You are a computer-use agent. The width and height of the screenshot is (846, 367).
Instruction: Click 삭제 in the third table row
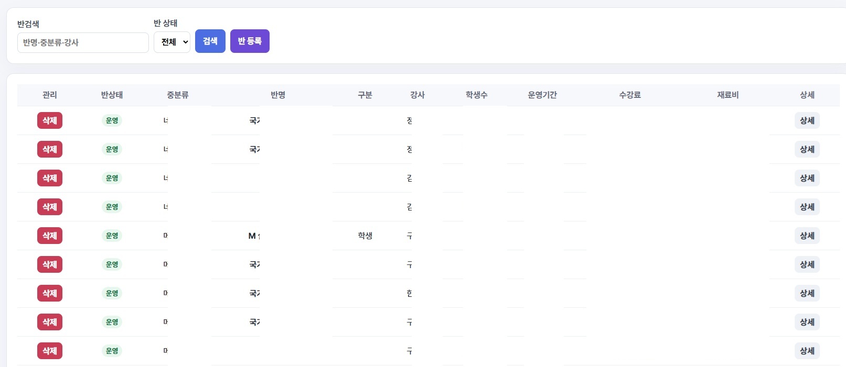(50, 178)
